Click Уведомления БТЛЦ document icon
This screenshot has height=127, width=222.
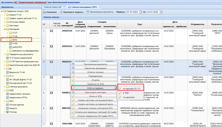[7, 98]
